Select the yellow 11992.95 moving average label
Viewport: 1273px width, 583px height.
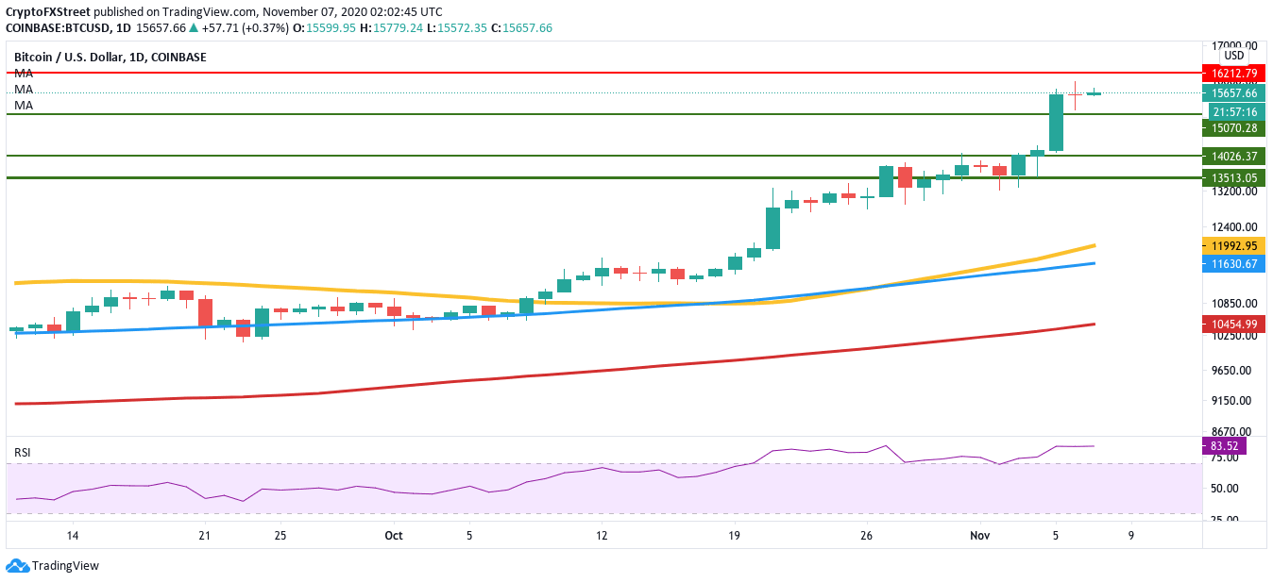pyautogui.click(x=1233, y=246)
